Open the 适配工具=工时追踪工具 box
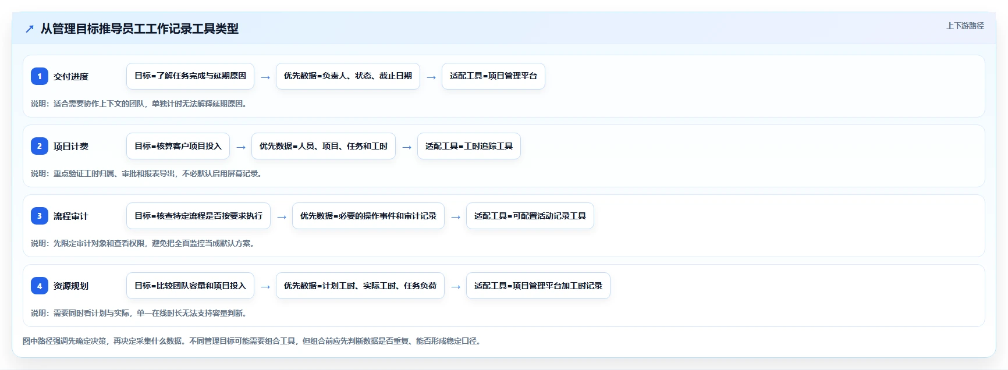Viewport: 1008px width, 370px height. pos(469,146)
